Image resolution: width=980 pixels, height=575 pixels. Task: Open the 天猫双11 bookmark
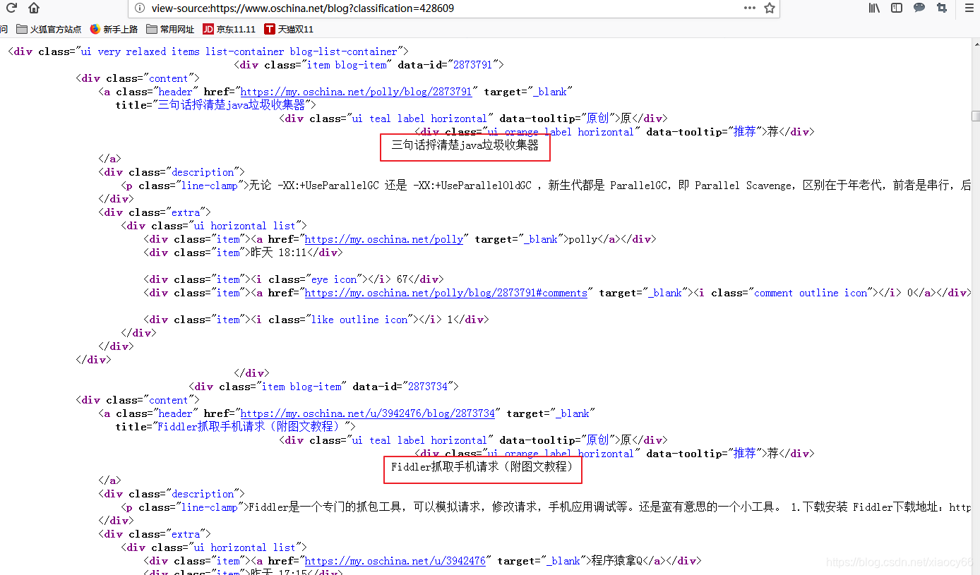[x=289, y=29]
